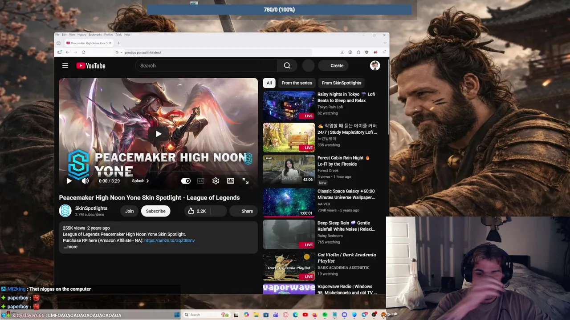Click the address bar text field

pos(217,52)
